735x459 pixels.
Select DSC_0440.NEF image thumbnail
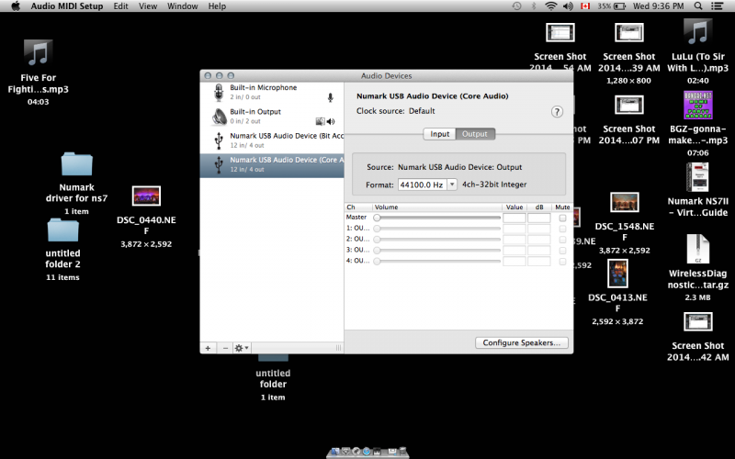click(x=146, y=196)
